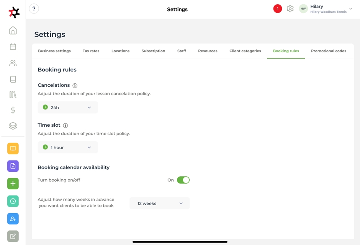Open the calendar icon in sidebar
This screenshot has height=245, width=360.
(x=13, y=47)
